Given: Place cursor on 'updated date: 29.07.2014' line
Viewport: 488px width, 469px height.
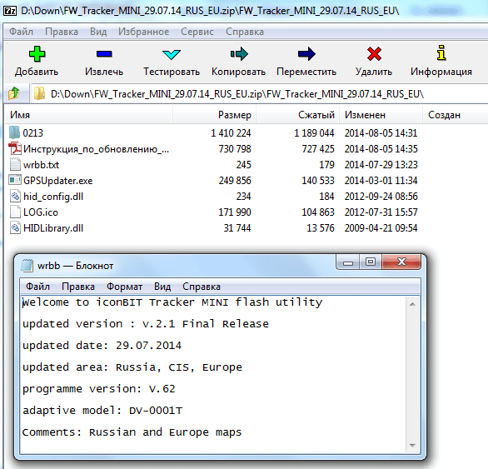Looking at the screenshot, I should click(x=102, y=346).
